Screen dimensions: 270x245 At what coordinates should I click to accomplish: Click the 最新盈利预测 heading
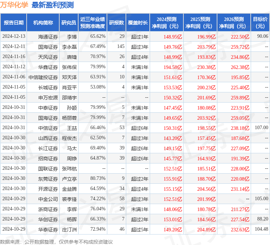point(53,5)
